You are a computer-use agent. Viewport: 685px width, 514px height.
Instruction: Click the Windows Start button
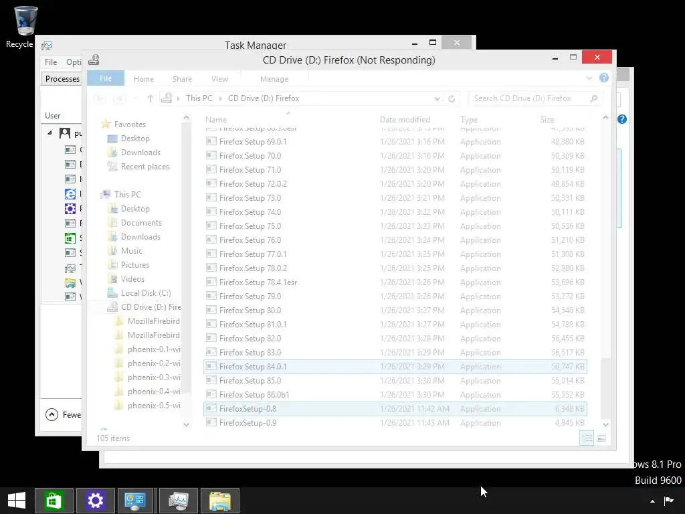[x=17, y=501]
